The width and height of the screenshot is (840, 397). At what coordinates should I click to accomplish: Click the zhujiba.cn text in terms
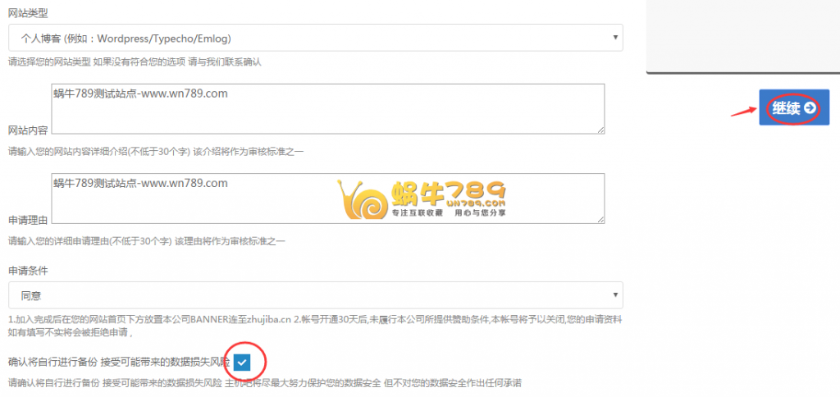[271, 319]
